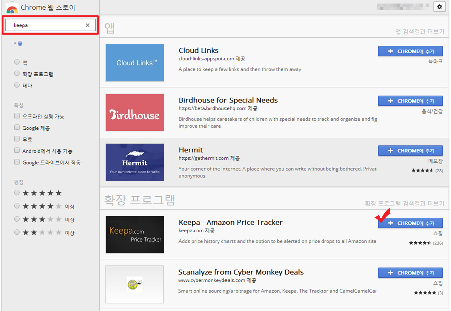451x311 pixels.
Task: Open 앱 검색결과 더보기 link
Action: pyautogui.click(x=419, y=32)
